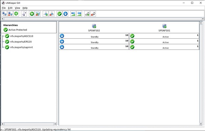Viewport: 205px width, 131px height.
Task: Expand the nfs-/exports/ERS20 tree node
Action: coord(3,42)
